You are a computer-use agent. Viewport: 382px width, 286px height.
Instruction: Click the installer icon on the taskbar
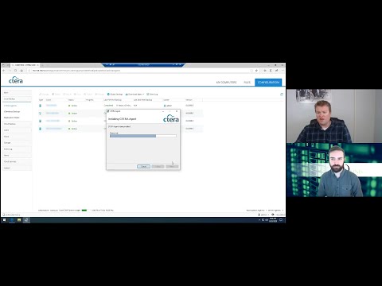(26, 220)
